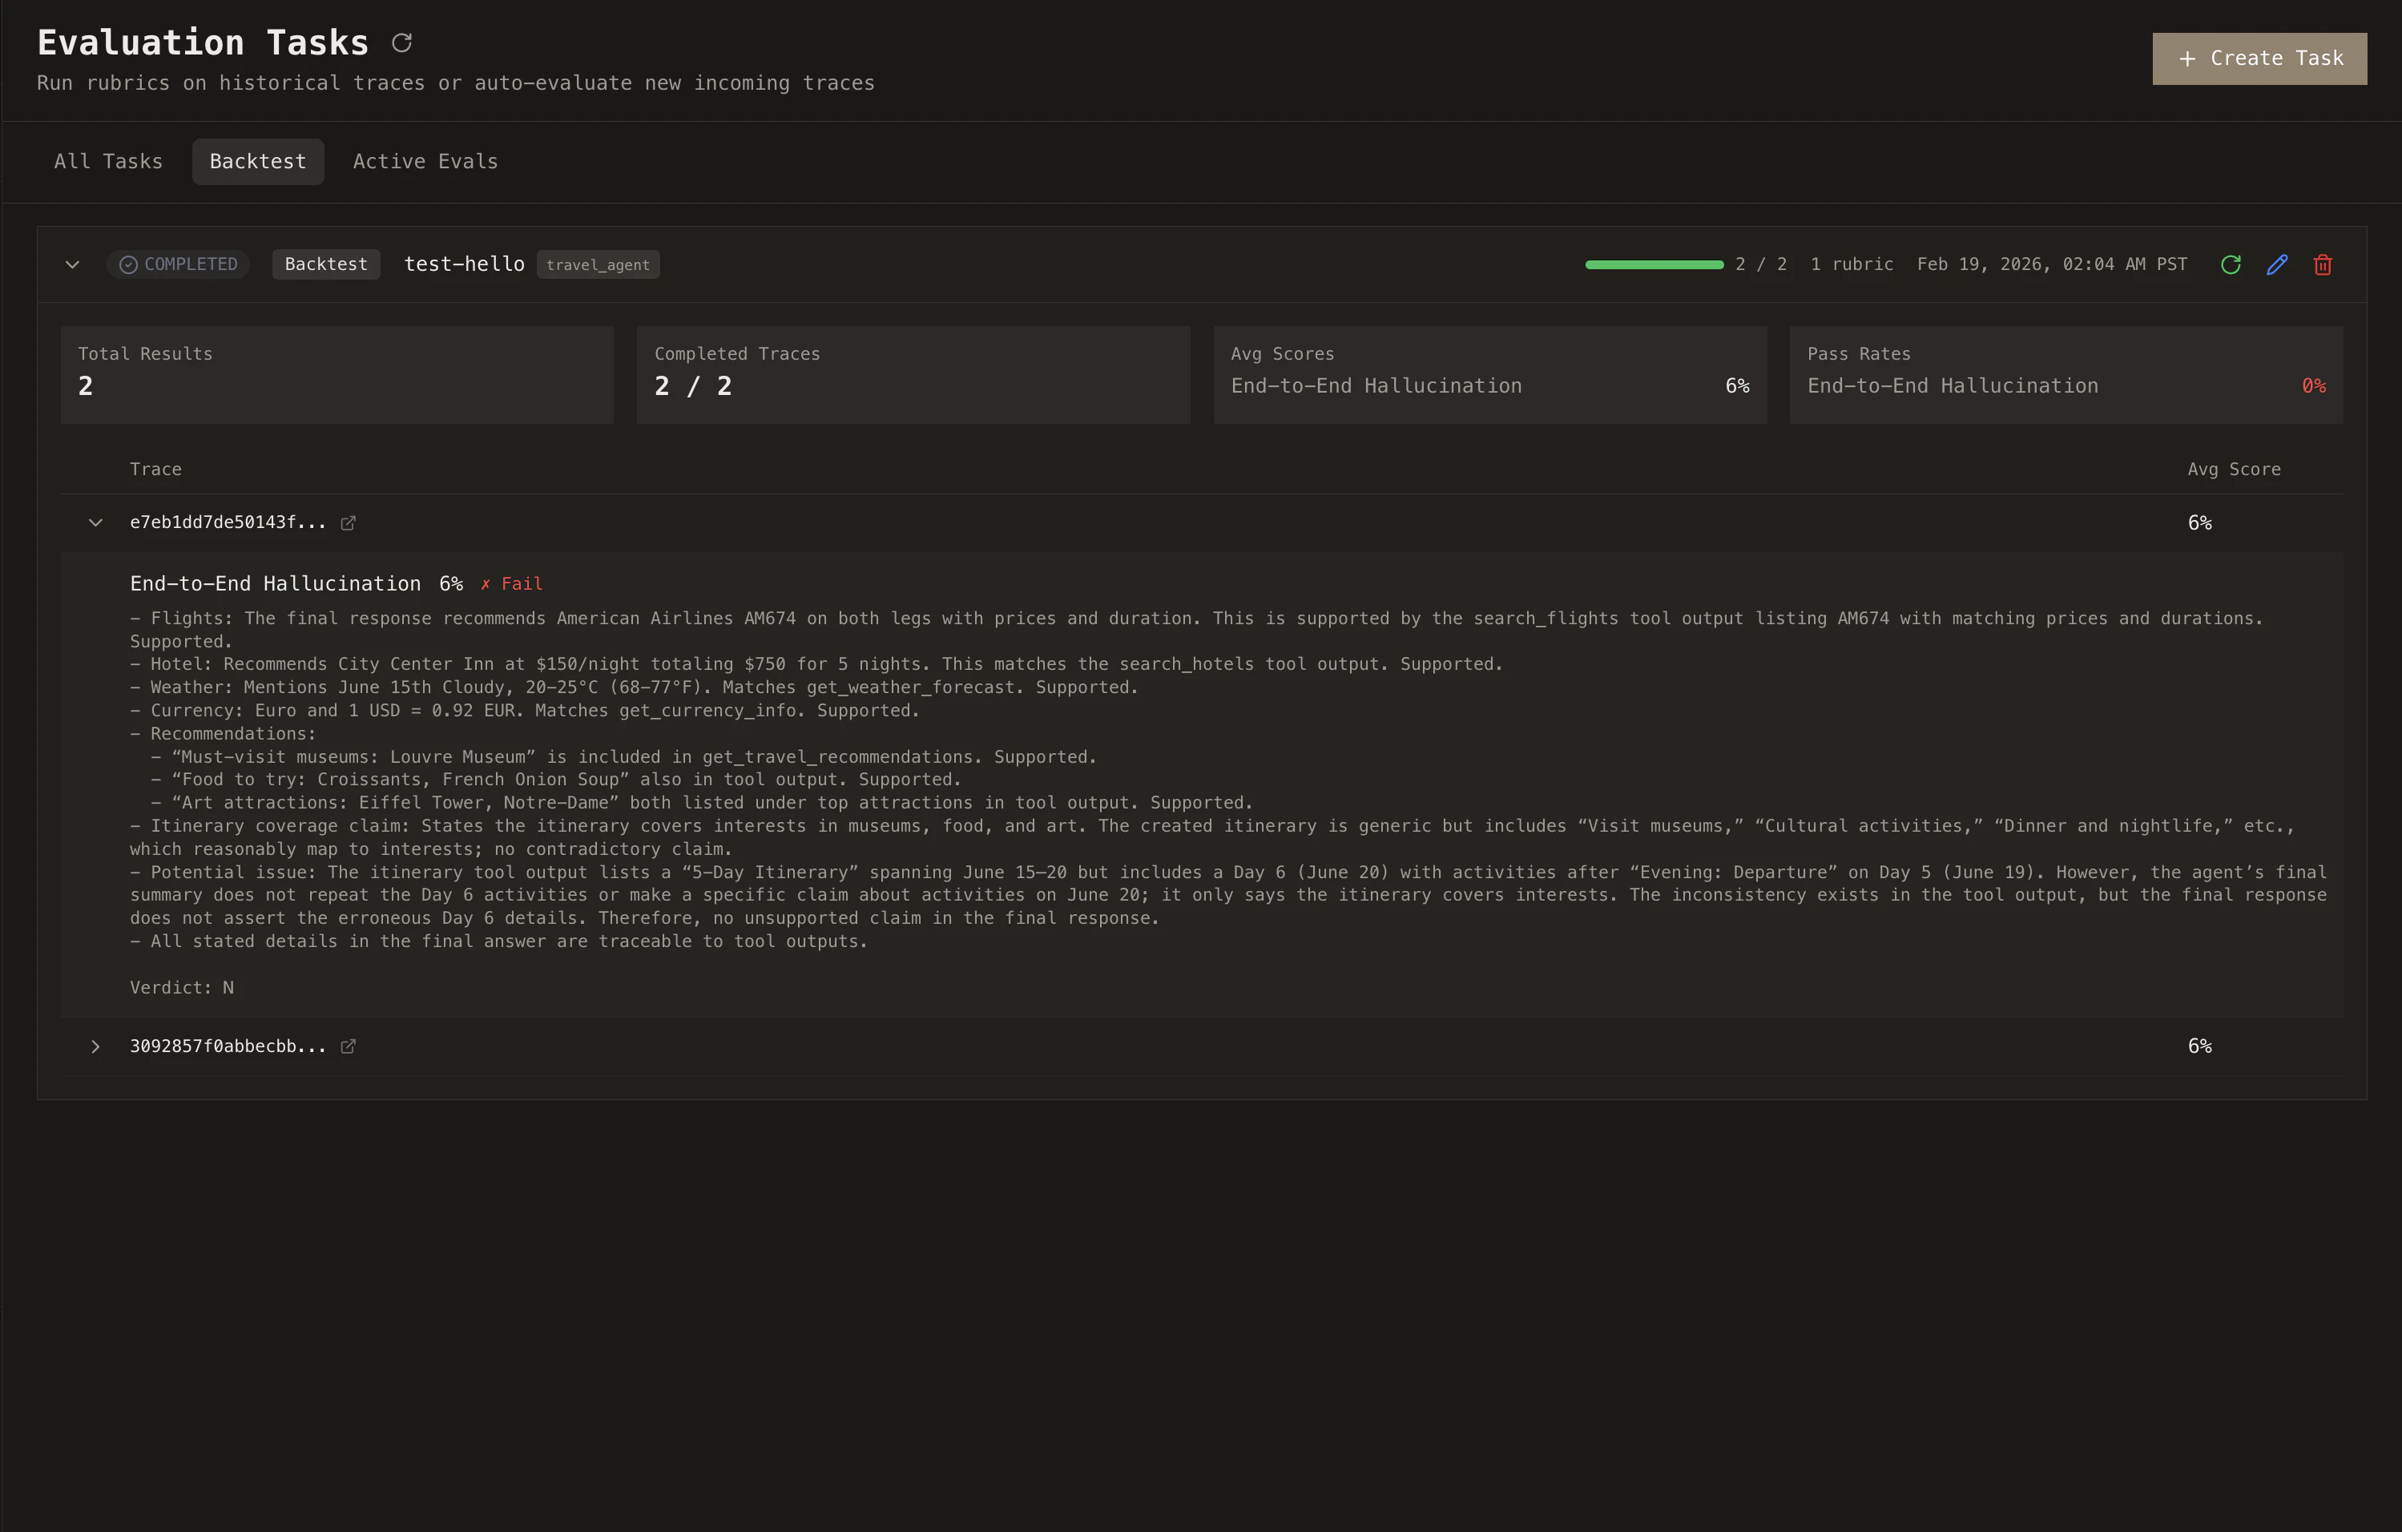Screen dimensions: 2402x1532
Task: Rerun the test-hello task
Action: 2231,264
